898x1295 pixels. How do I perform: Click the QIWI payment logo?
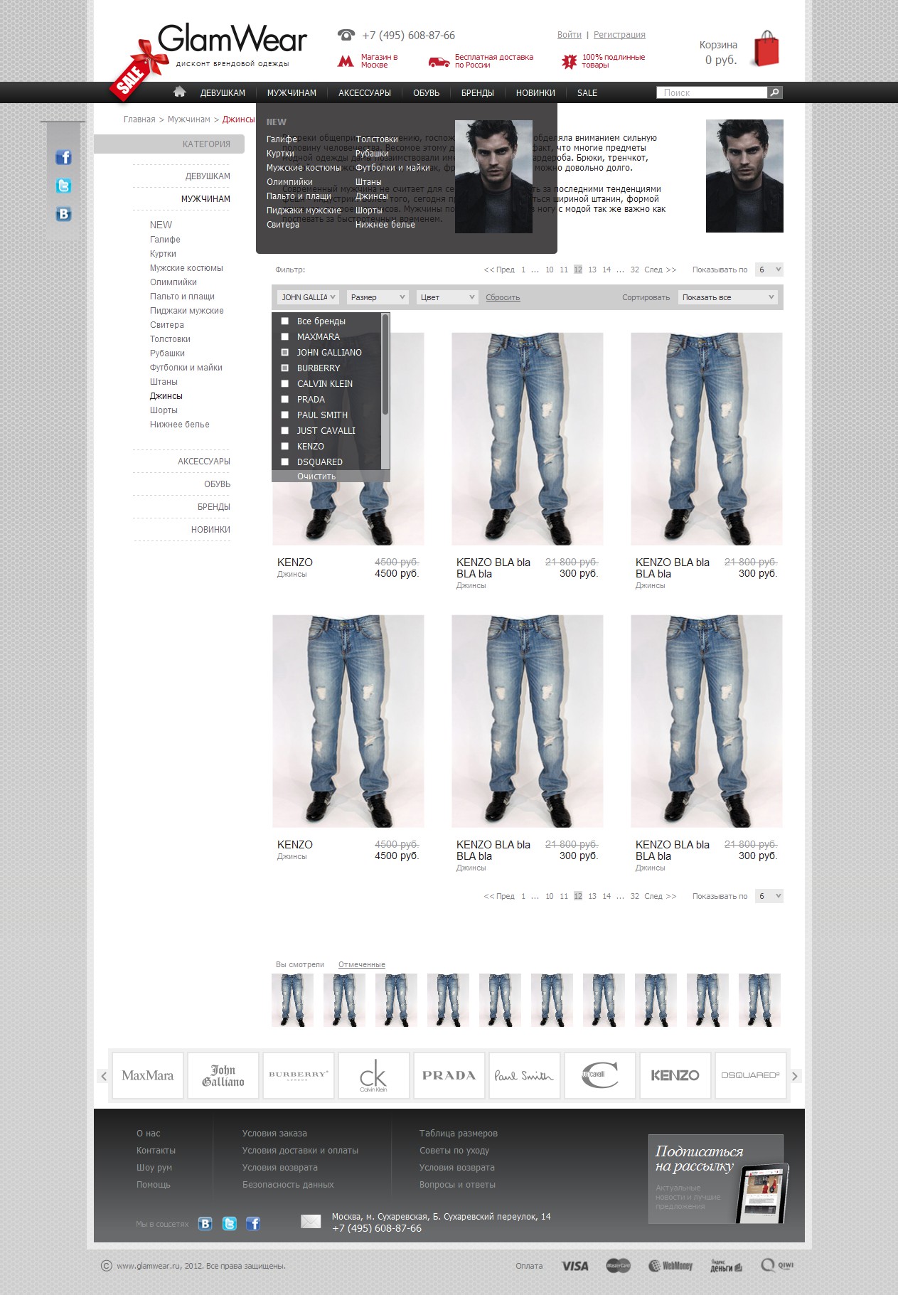click(x=776, y=1266)
